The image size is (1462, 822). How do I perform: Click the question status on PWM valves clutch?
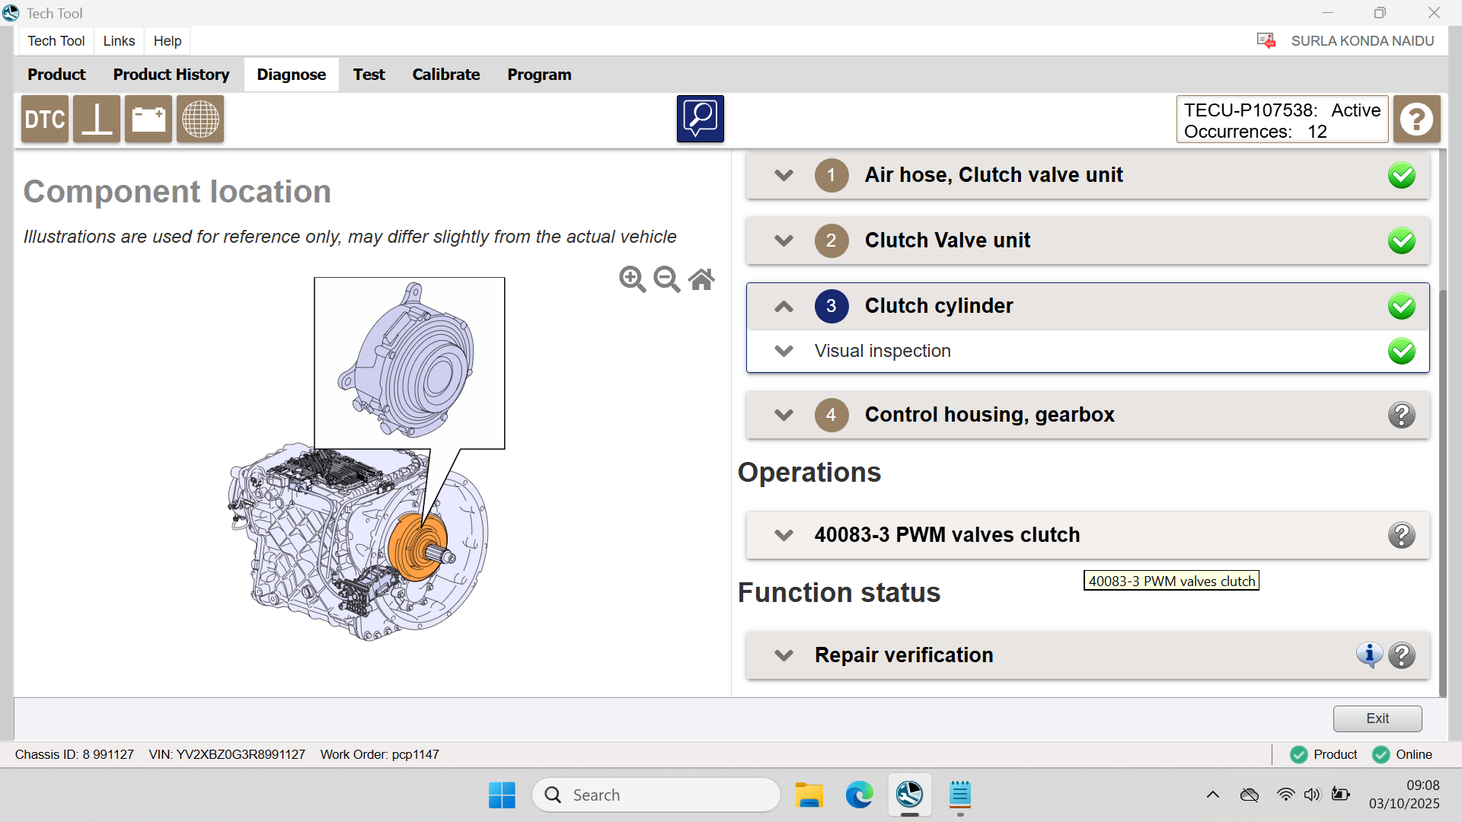click(x=1401, y=535)
